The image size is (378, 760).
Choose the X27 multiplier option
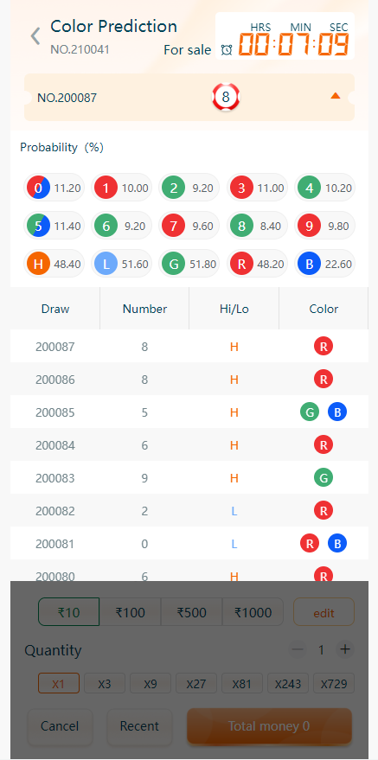click(x=196, y=683)
